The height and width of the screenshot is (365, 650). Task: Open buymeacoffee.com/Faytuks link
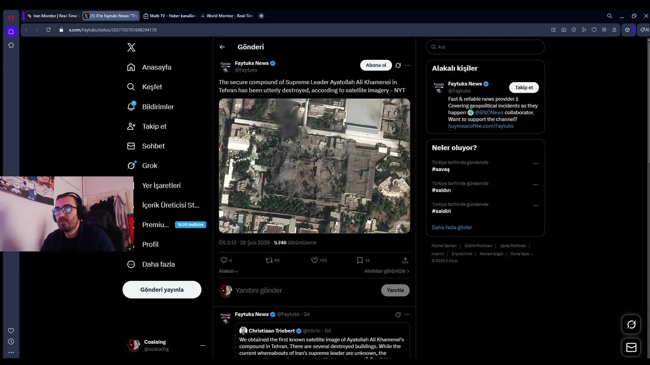(x=481, y=126)
